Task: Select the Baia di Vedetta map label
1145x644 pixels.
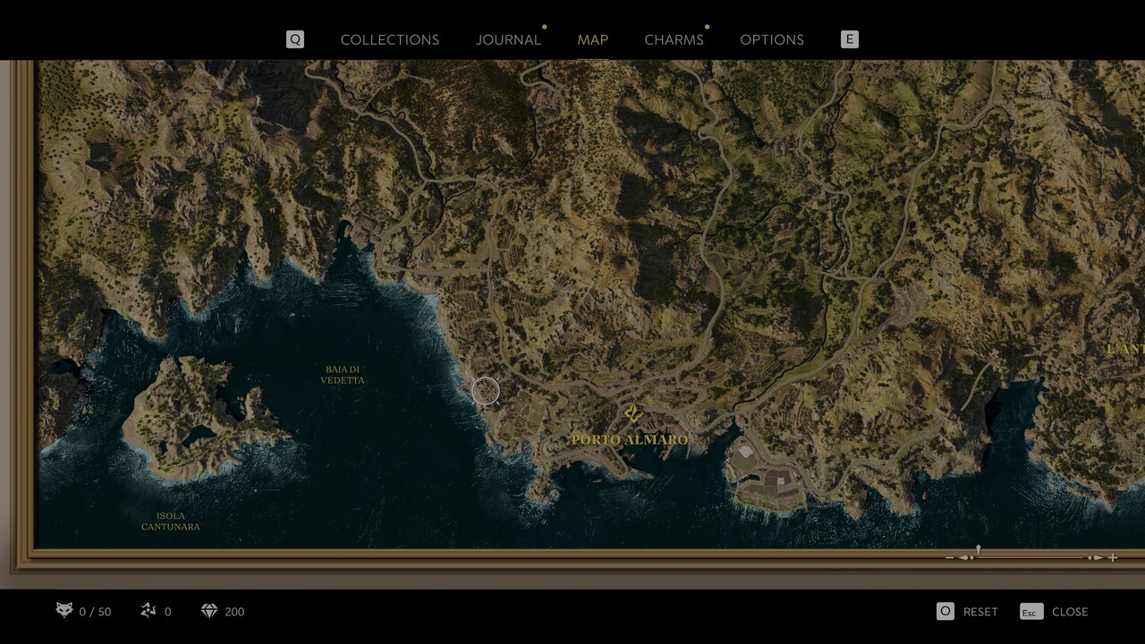Action: tap(343, 375)
